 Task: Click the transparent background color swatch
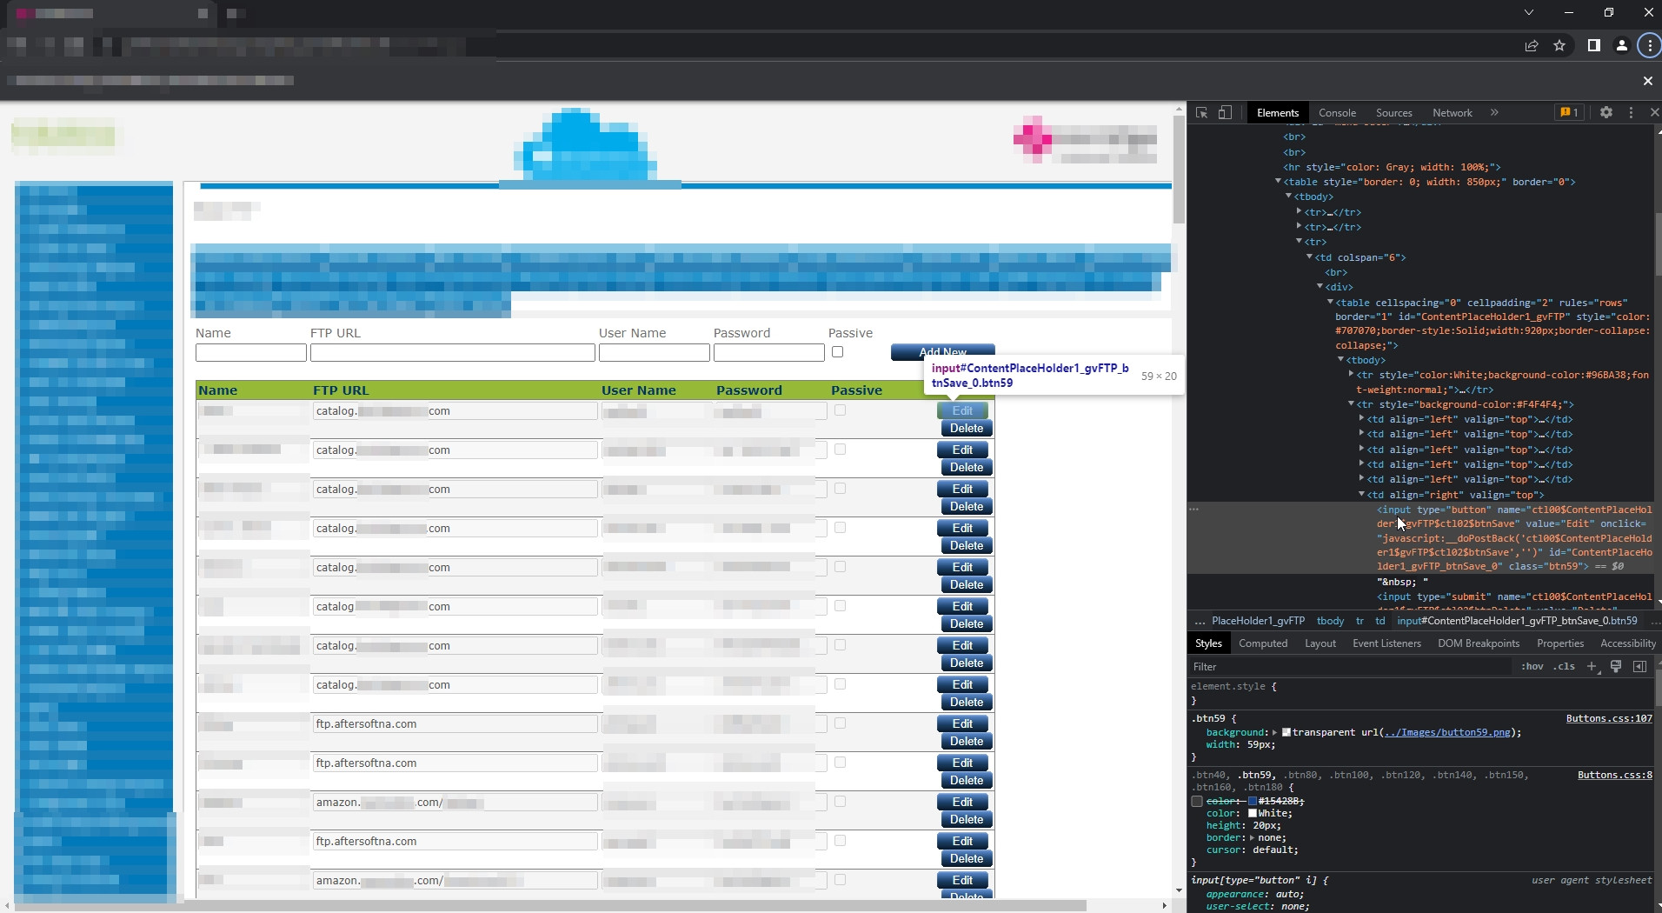pos(1286,733)
